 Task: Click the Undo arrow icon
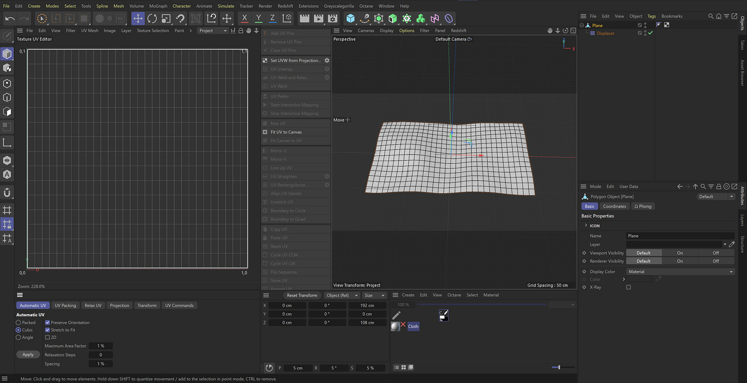point(10,18)
